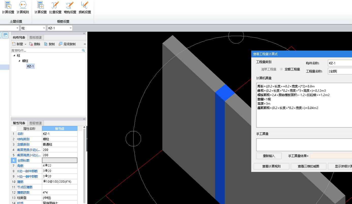Collapse the 暗柱 tree node
The height and width of the screenshot is (204, 352).
tap(19, 61)
